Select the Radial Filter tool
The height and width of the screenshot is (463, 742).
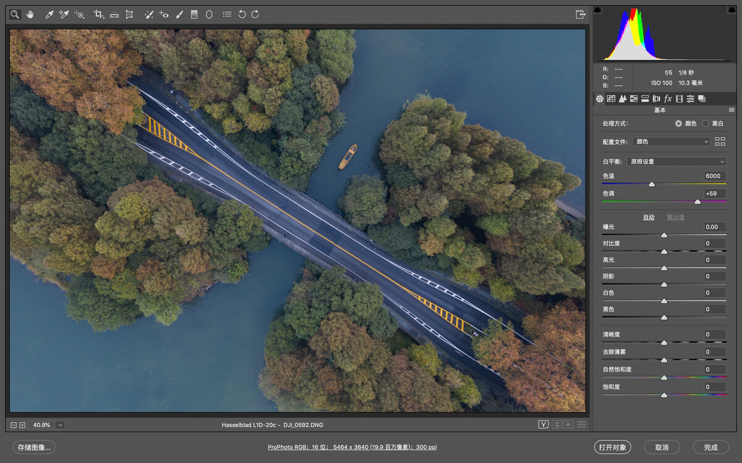[209, 14]
